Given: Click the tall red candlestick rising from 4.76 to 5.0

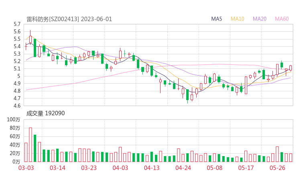Looking at the screenshot, I should click(x=246, y=85).
